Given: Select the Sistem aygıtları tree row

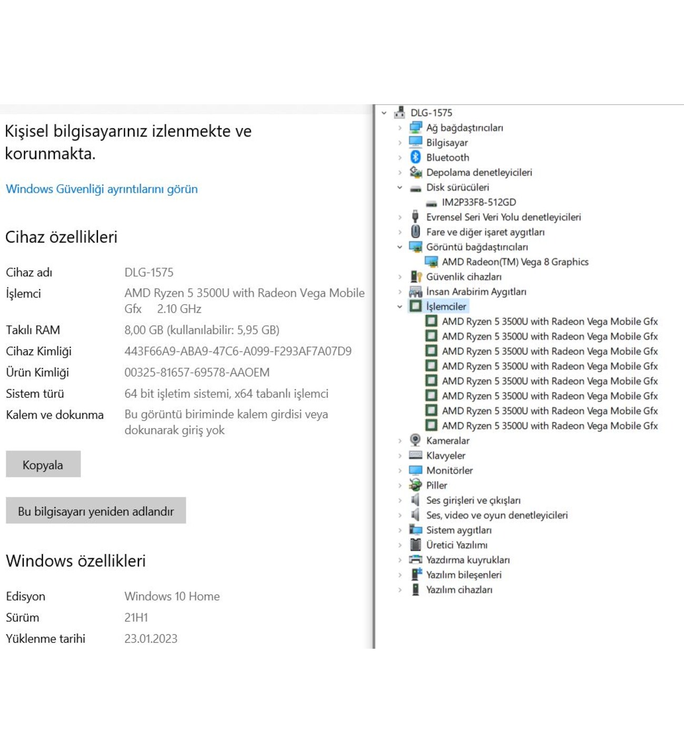Looking at the screenshot, I should (x=458, y=530).
